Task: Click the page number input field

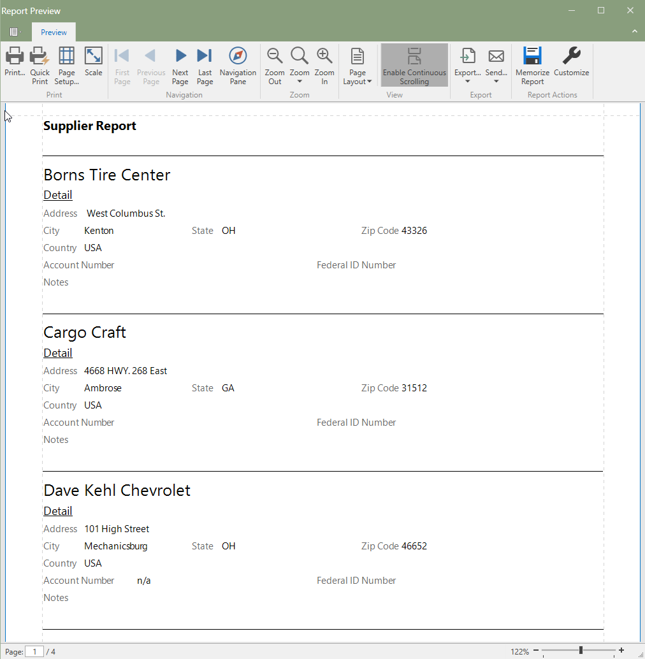Action: 34,651
